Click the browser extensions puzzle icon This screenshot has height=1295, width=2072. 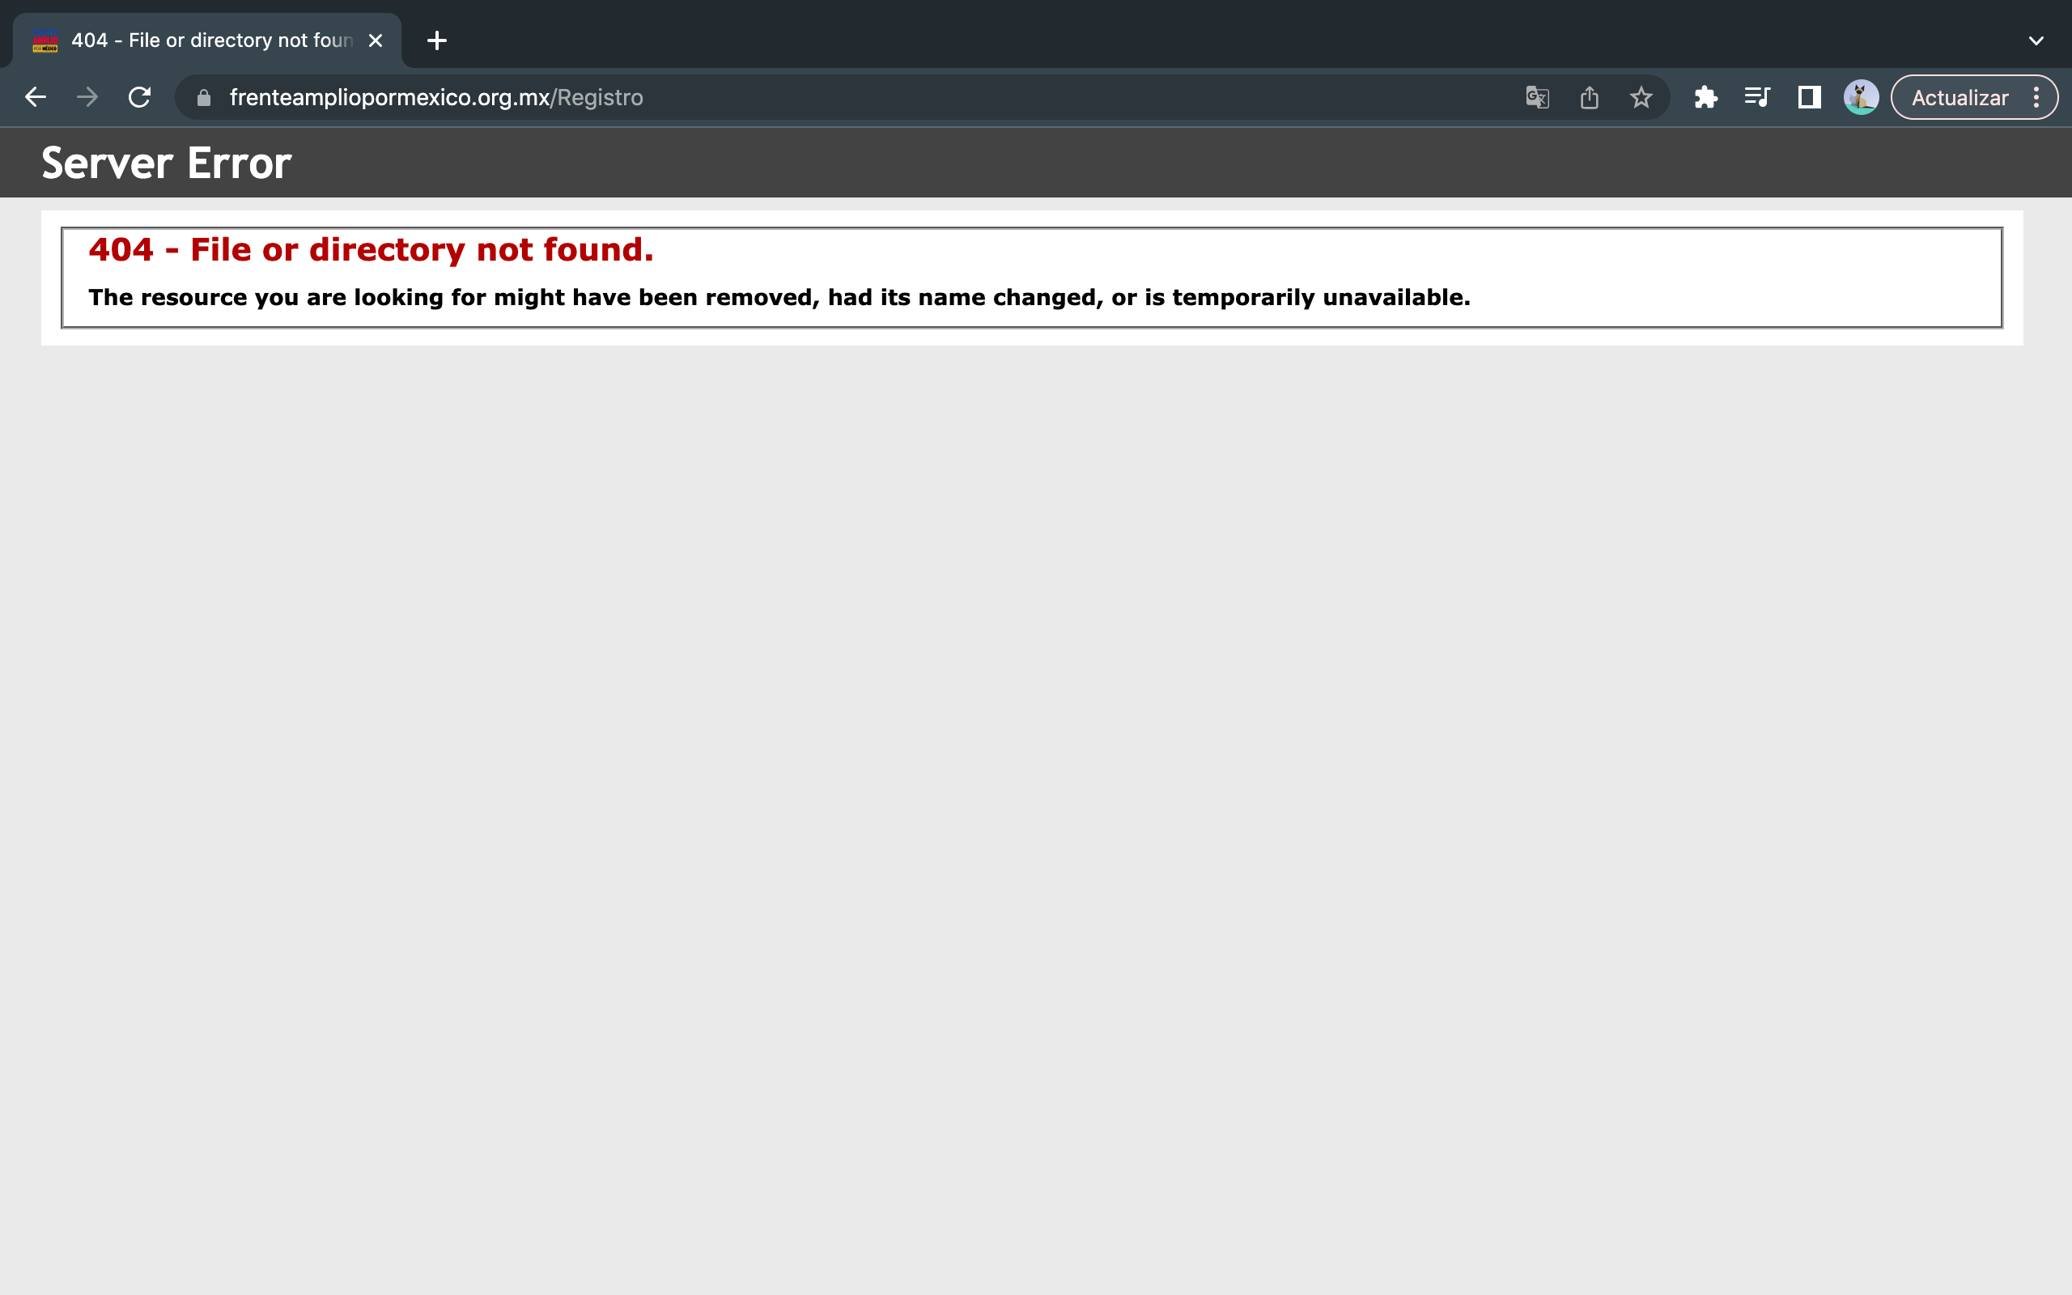coord(1704,97)
